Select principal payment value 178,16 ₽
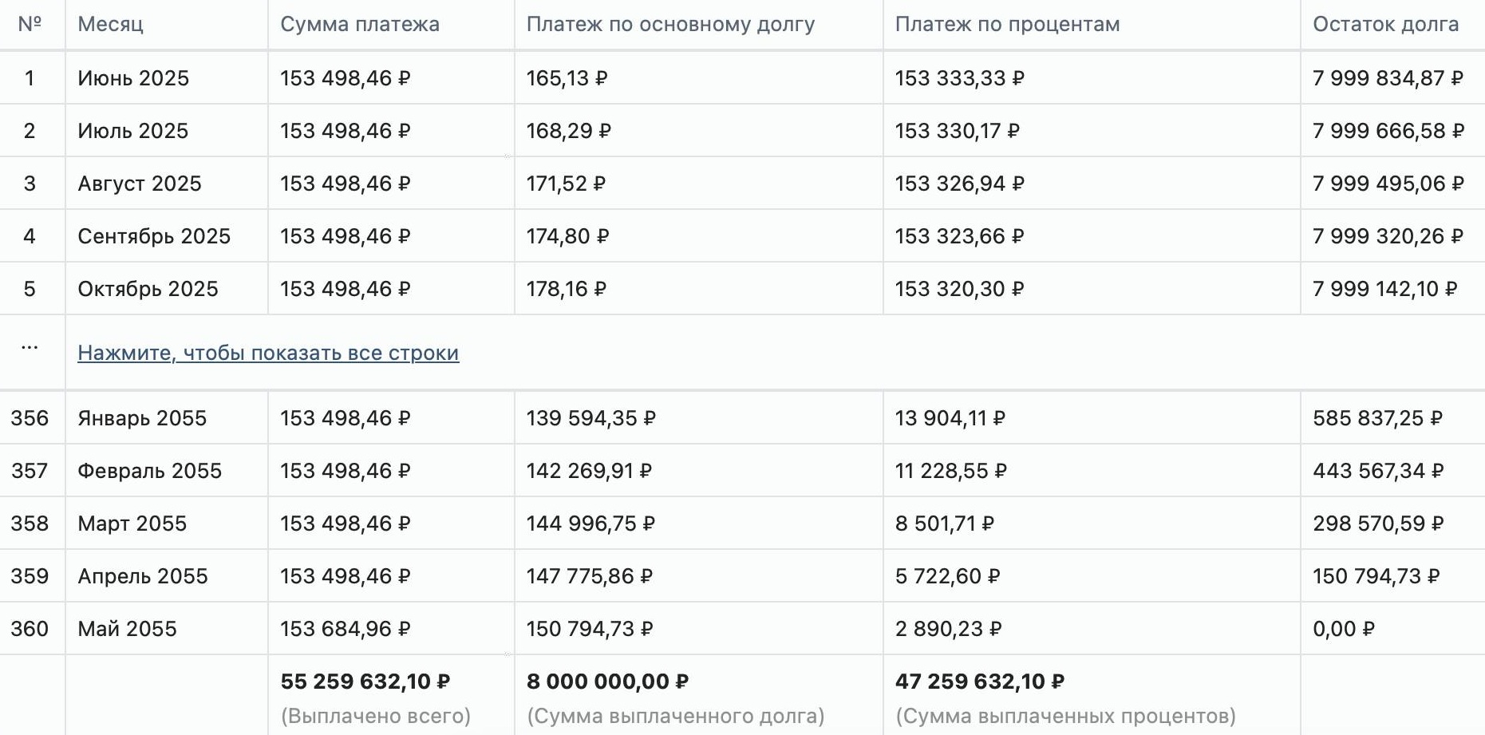This screenshot has width=1485, height=735. tap(567, 289)
